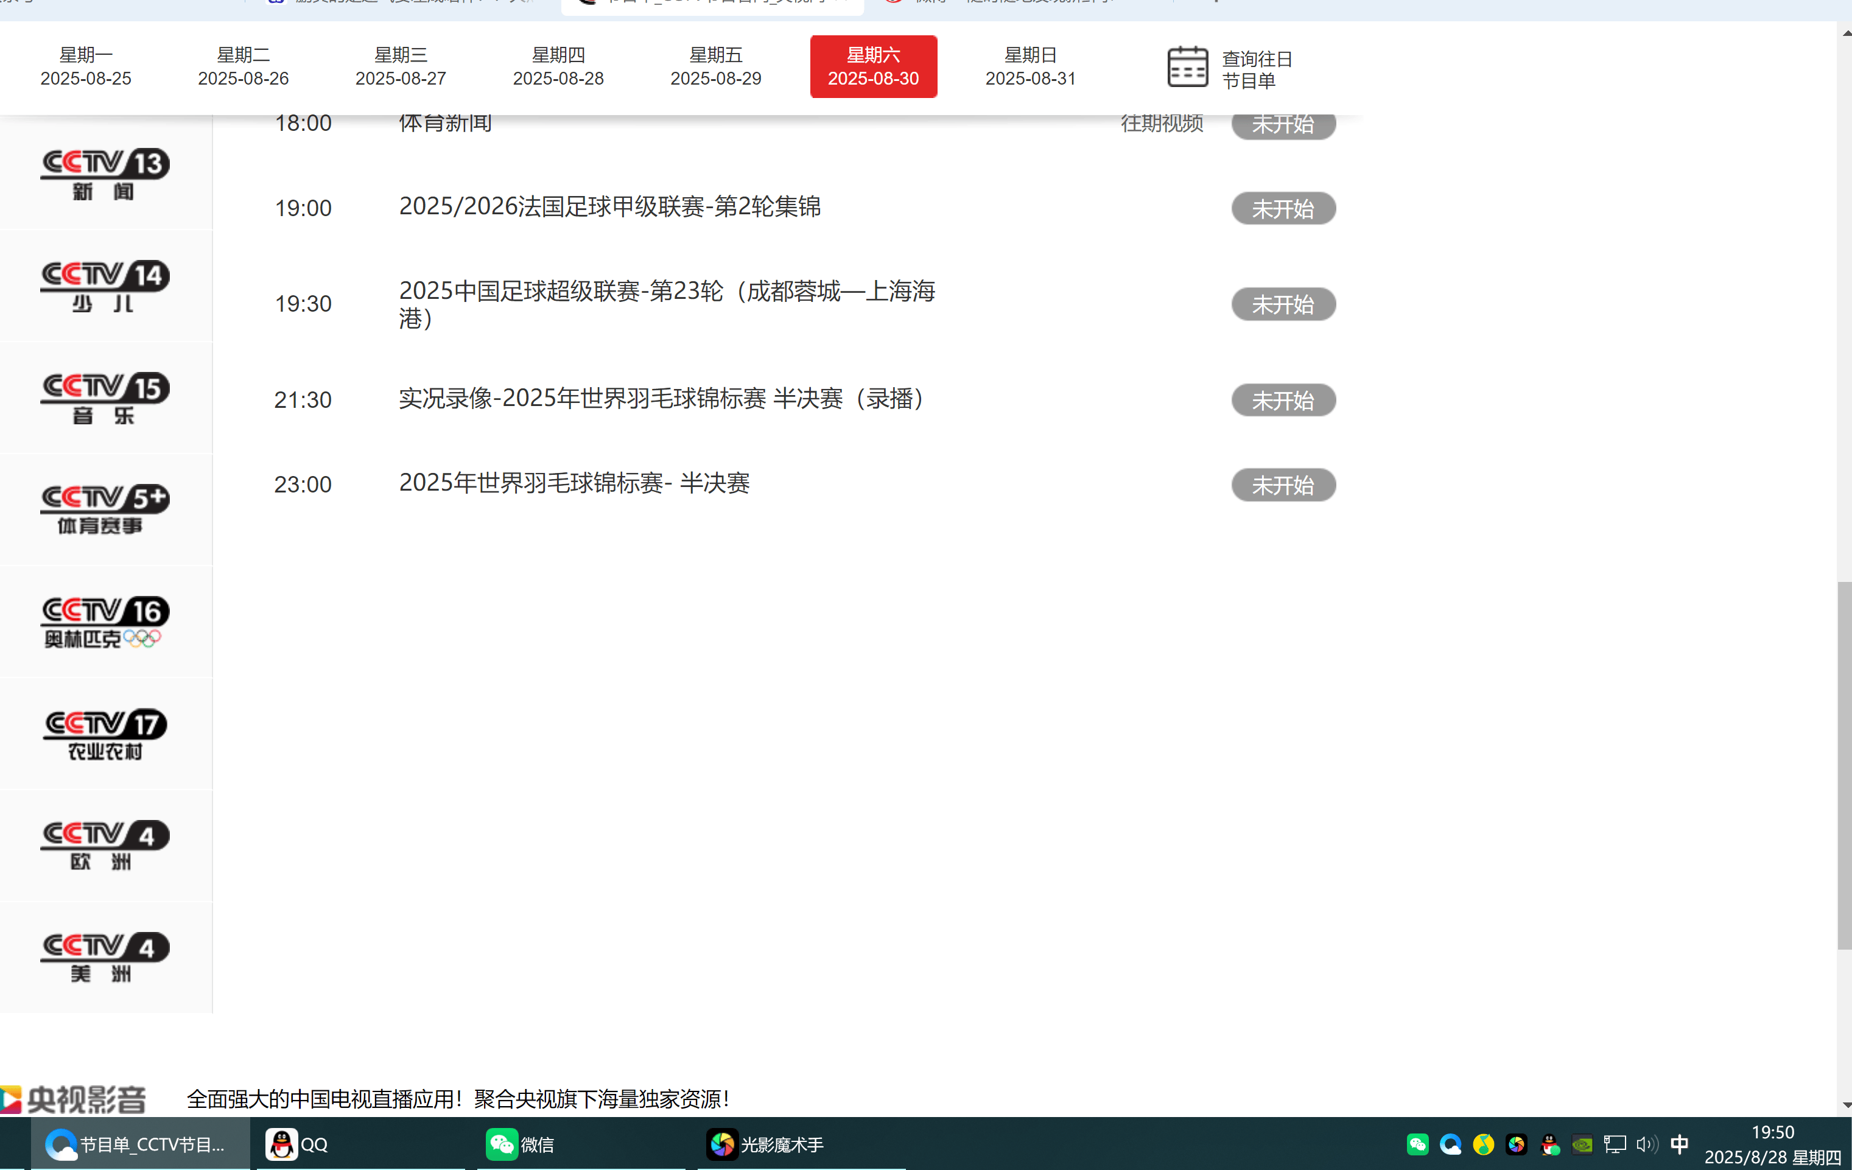Select the CCTV-4 Europe channel logo

point(105,844)
